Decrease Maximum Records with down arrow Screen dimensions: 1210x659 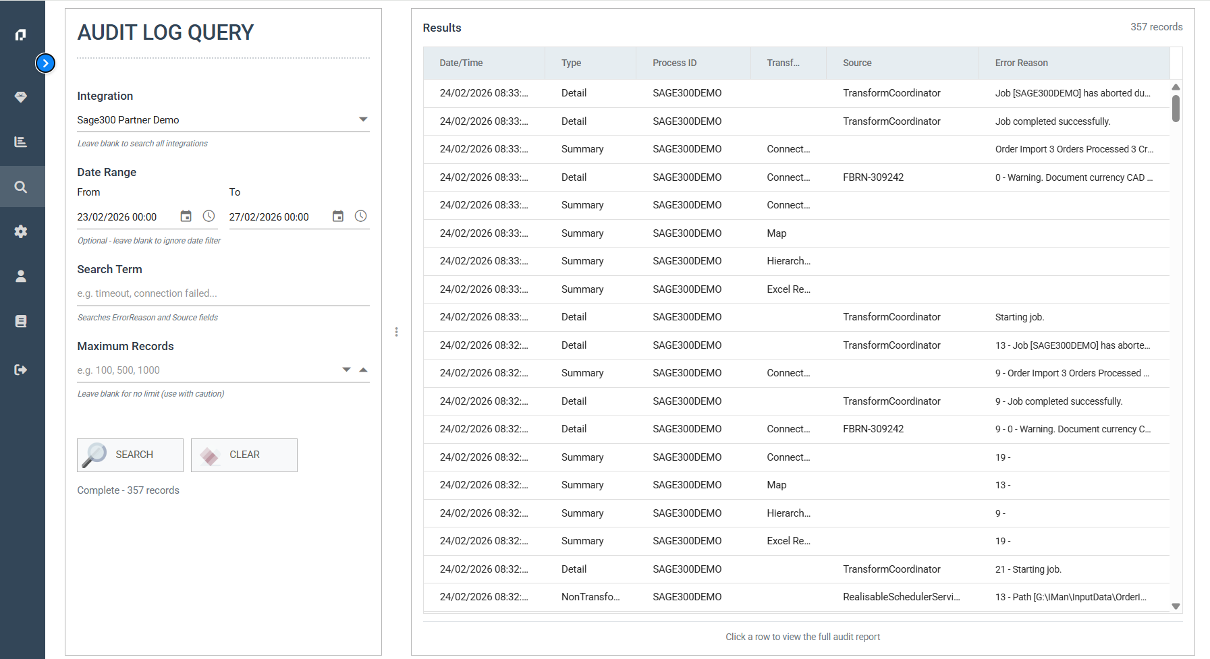(x=346, y=370)
